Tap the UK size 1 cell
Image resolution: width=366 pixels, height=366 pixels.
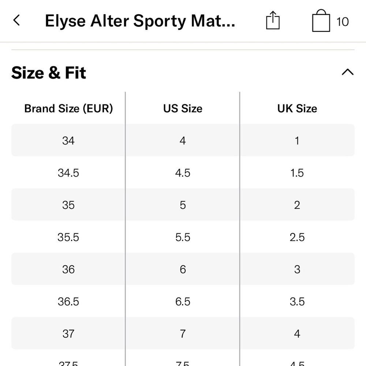[297, 141]
